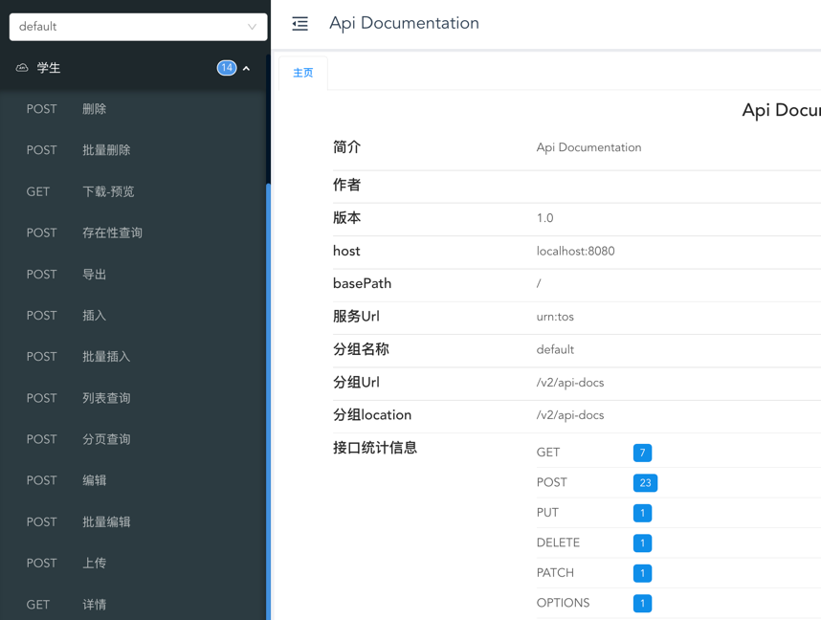Viewport: 821px width, 620px height.
Task: Collapse the sidebar with the menu fold icon
Action: (300, 24)
